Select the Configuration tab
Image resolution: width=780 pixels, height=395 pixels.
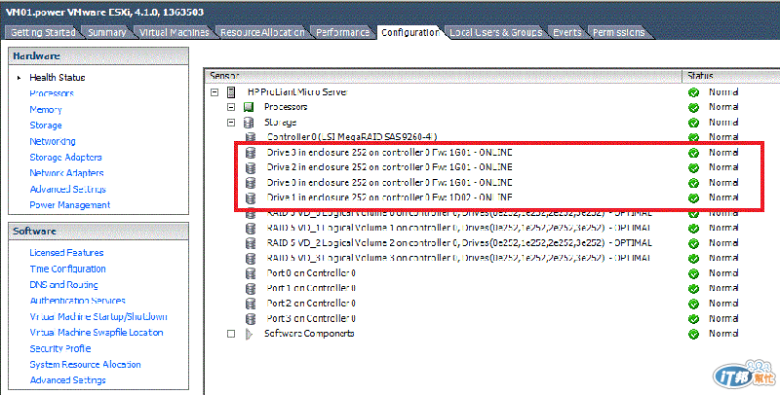click(409, 32)
